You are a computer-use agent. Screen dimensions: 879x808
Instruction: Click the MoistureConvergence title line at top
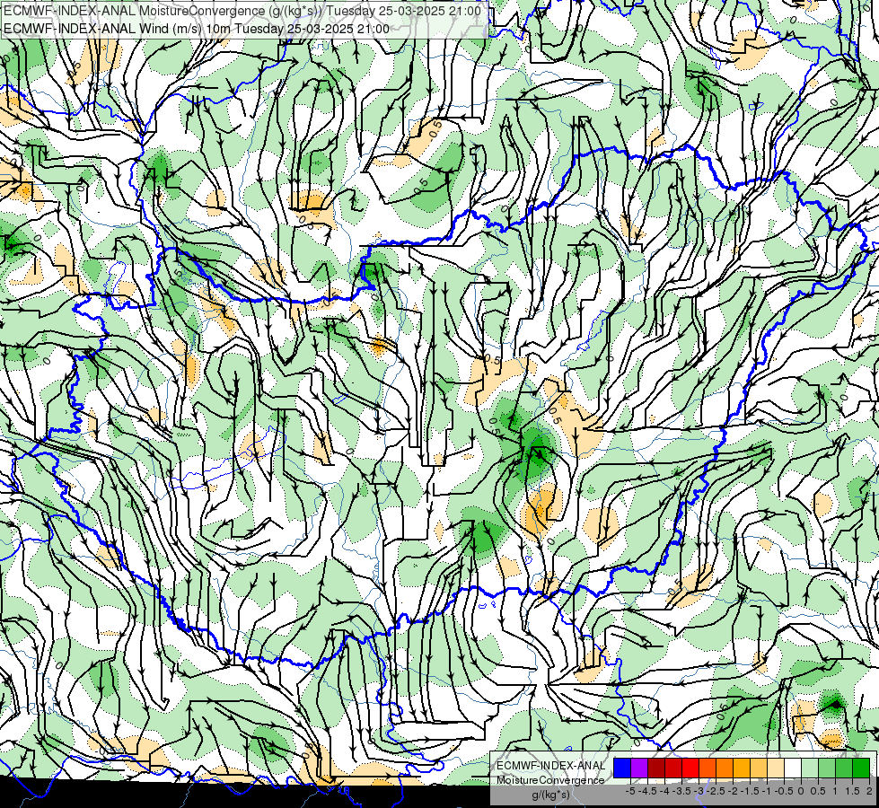[x=242, y=11]
